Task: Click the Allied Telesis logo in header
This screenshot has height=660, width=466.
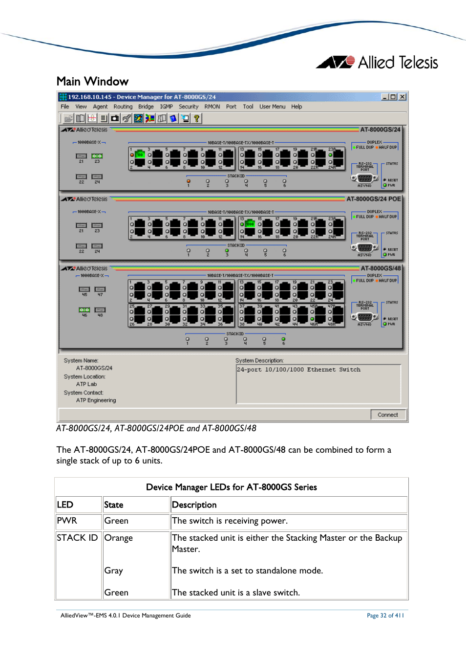Action: (x=377, y=62)
